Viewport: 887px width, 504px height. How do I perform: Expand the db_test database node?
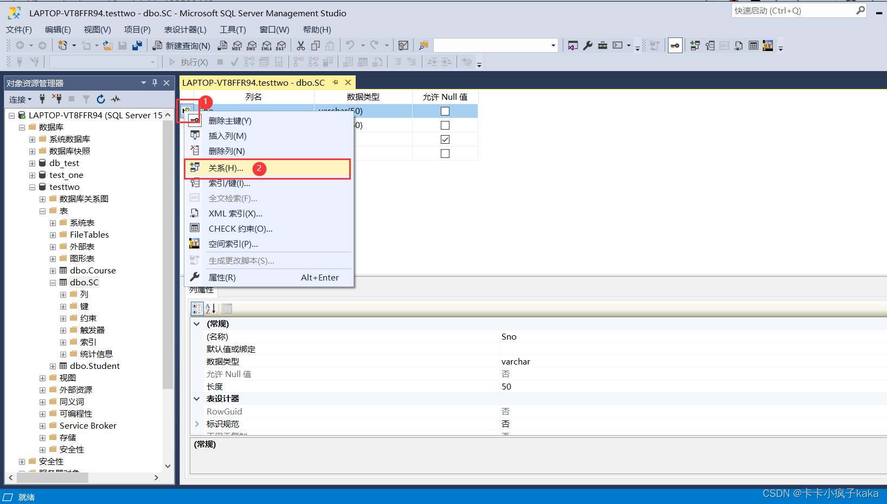click(x=32, y=163)
